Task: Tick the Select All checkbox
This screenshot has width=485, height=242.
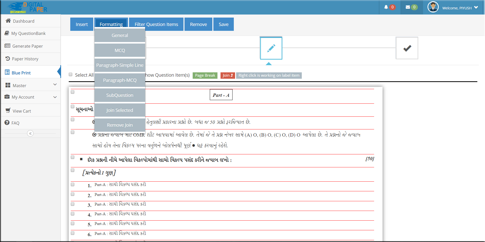Action: click(71, 75)
